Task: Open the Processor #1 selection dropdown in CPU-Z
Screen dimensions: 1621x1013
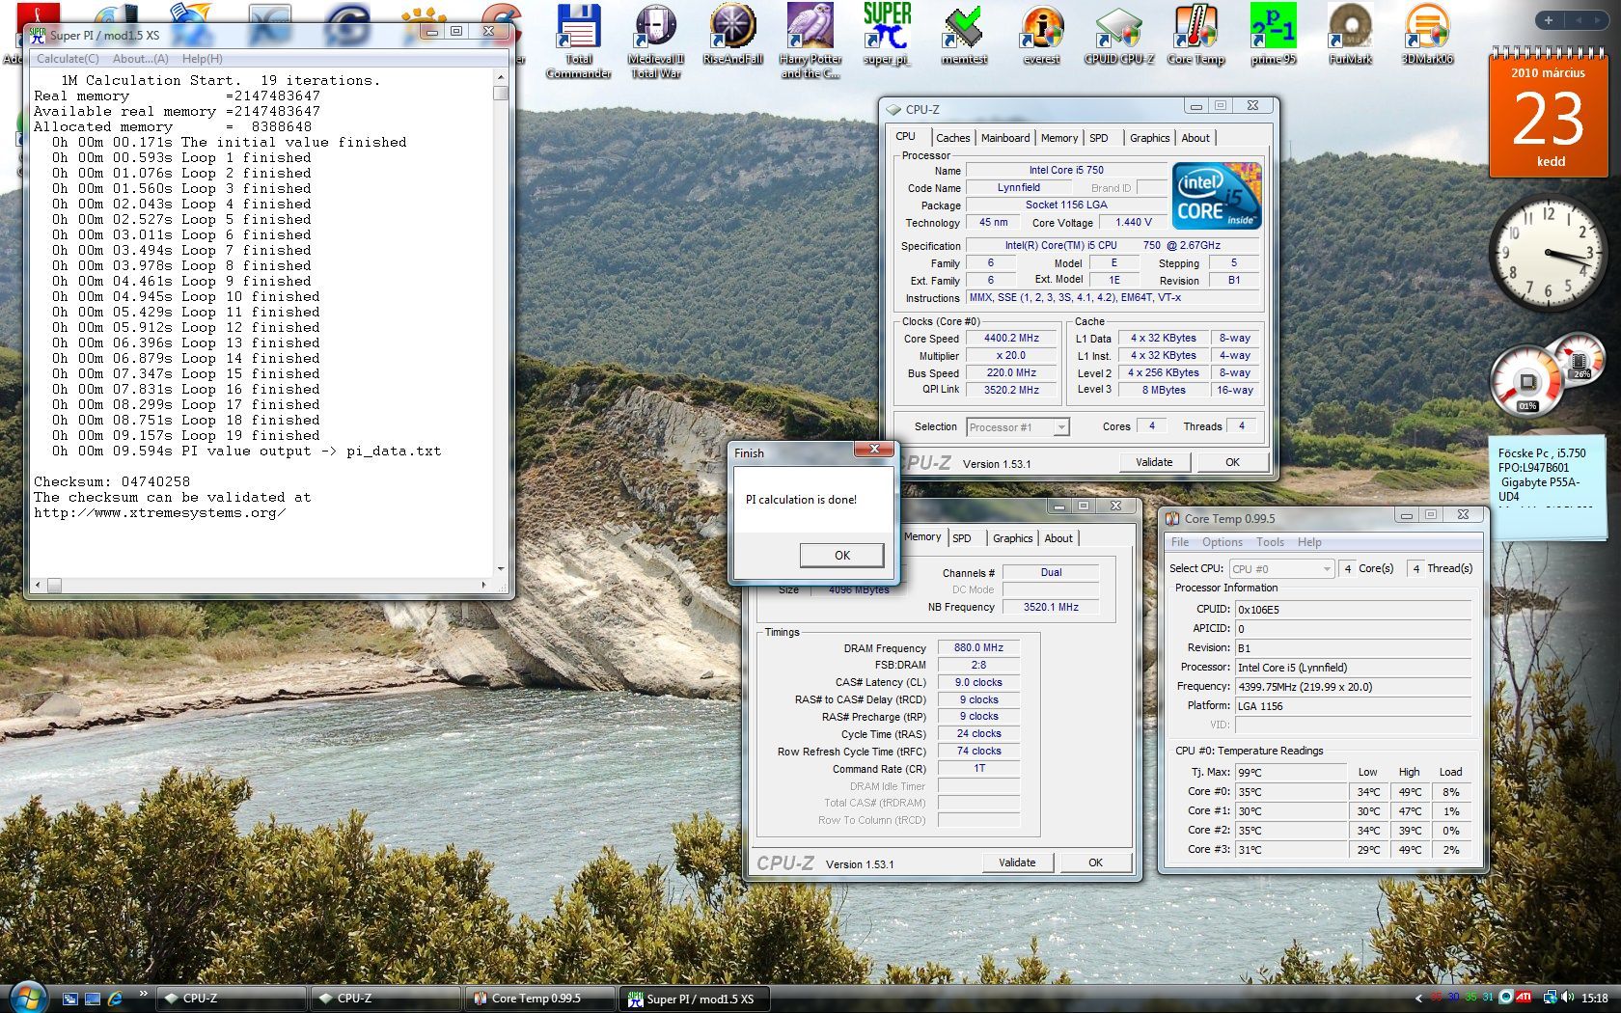Action: pos(1018,427)
